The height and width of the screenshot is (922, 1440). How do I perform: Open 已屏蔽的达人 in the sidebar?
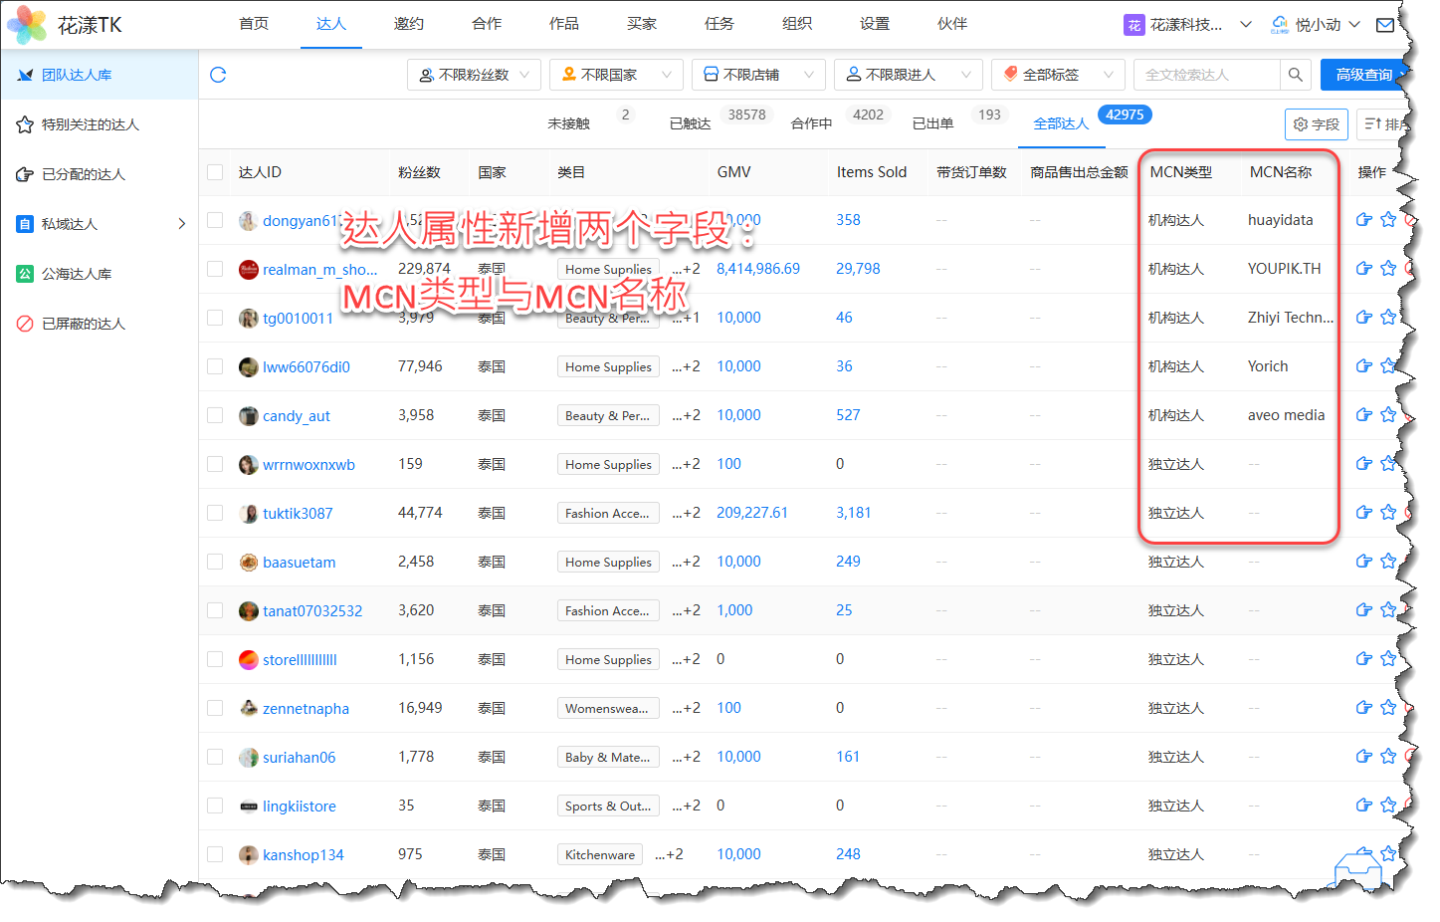point(83,324)
